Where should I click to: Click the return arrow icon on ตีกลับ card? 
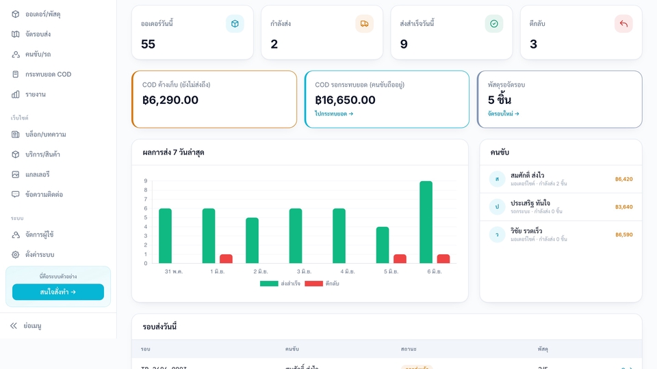point(623,24)
